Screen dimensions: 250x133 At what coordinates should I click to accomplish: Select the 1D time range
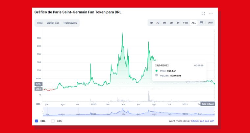point(151,23)
